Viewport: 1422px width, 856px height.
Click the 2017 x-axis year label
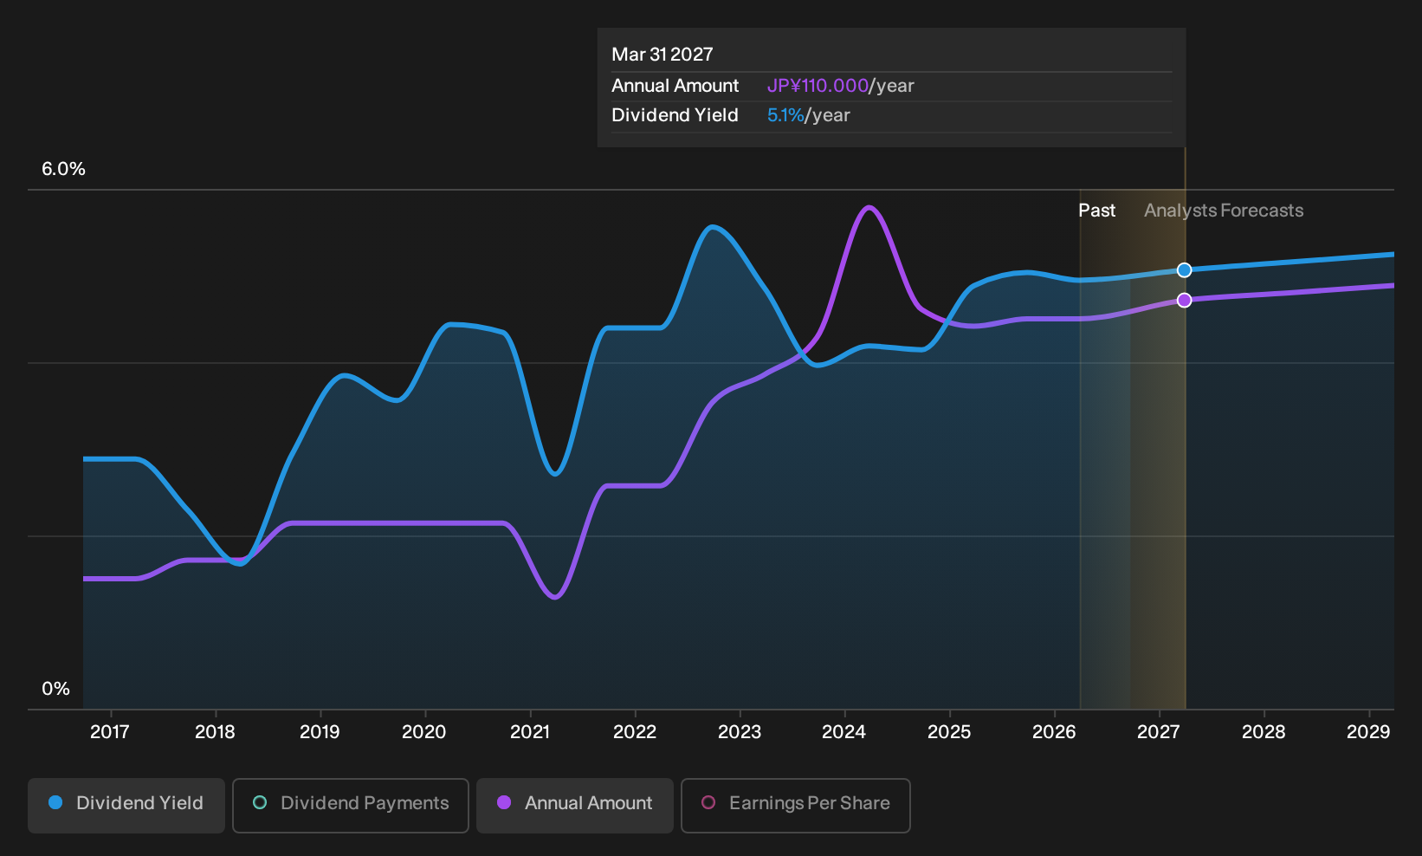[110, 732]
